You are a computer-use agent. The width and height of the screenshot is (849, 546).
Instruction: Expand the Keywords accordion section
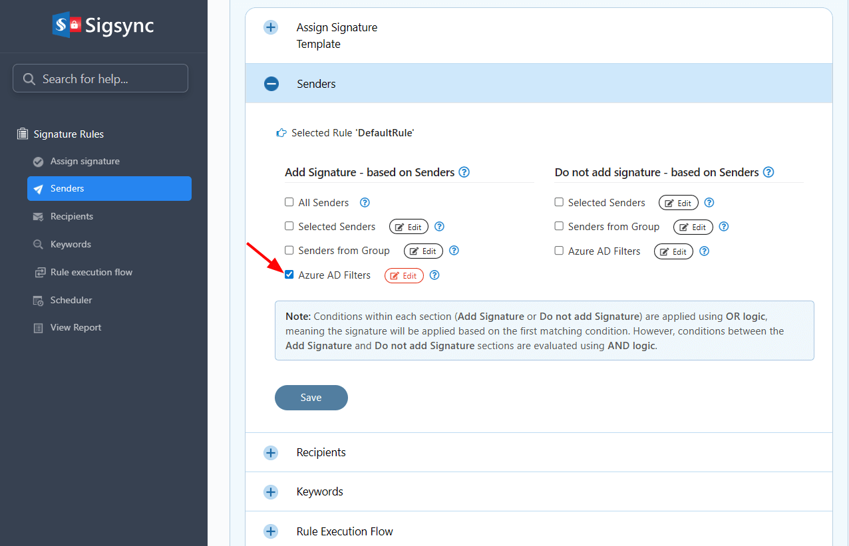[271, 492]
